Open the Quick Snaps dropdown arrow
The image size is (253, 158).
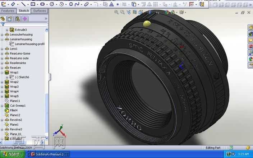(196, 5)
